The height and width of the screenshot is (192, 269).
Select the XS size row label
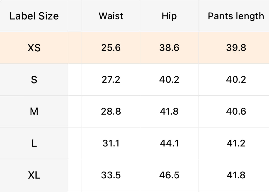click(x=34, y=48)
